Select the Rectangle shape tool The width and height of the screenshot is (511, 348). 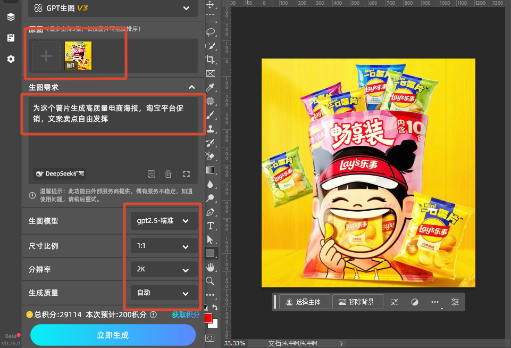[x=210, y=253]
